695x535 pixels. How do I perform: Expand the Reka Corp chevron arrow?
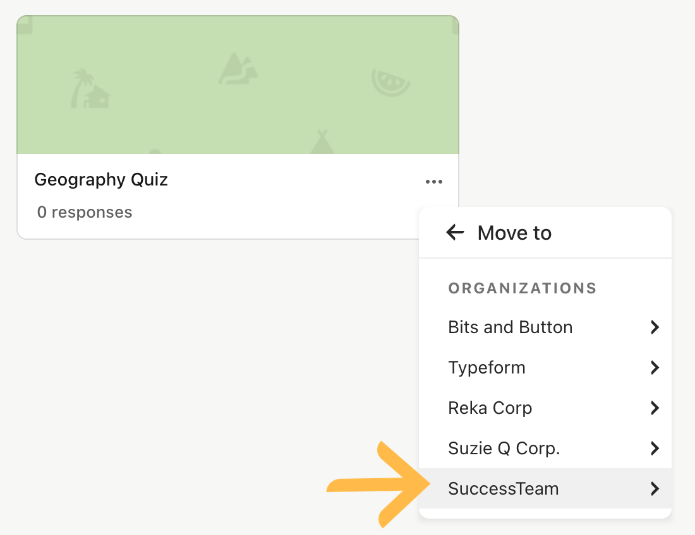click(x=655, y=408)
